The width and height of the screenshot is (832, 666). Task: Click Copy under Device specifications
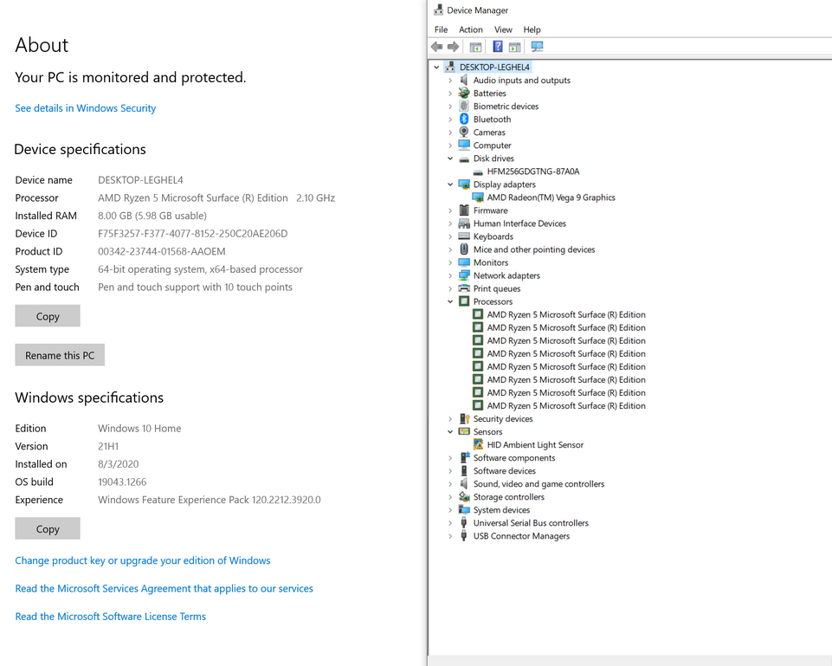pyautogui.click(x=48, y=316)
